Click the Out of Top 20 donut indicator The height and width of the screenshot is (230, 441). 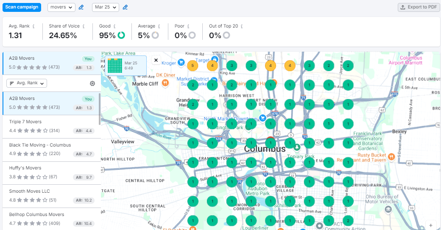point(226,35)
